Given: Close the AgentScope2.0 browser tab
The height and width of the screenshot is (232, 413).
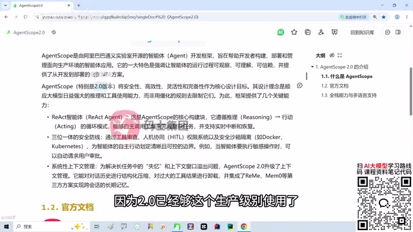Looking at the screenshot, I should click(69, 5).
